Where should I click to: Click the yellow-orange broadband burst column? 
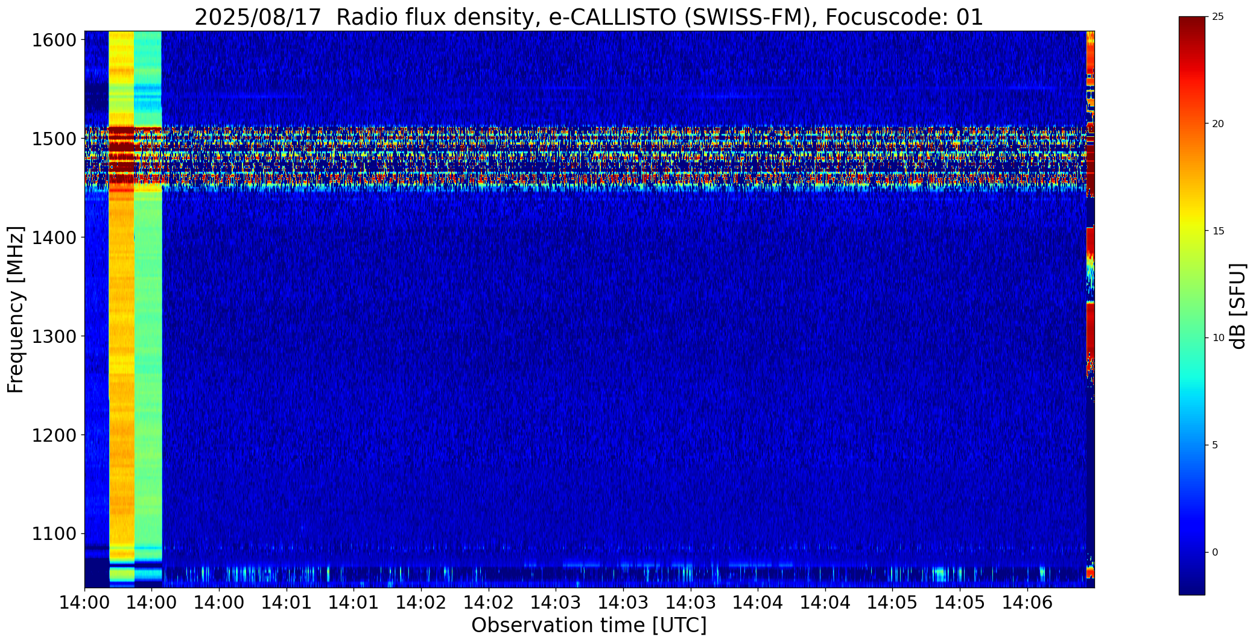pos(121,309)
